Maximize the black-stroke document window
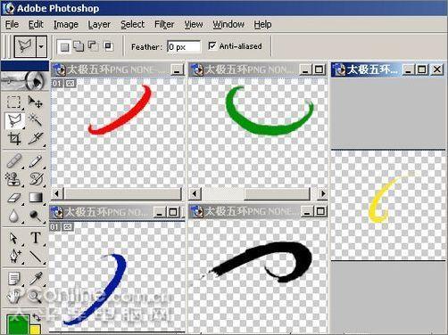This screenshot has width=448, height=335. pos(320,211)
